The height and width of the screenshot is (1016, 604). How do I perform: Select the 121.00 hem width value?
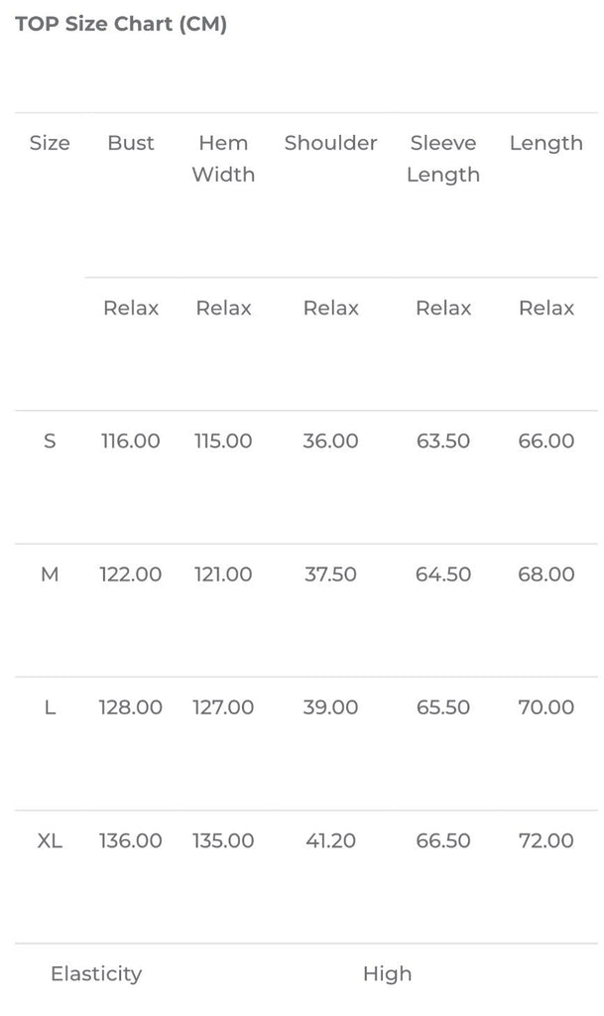tap(223, 574)
